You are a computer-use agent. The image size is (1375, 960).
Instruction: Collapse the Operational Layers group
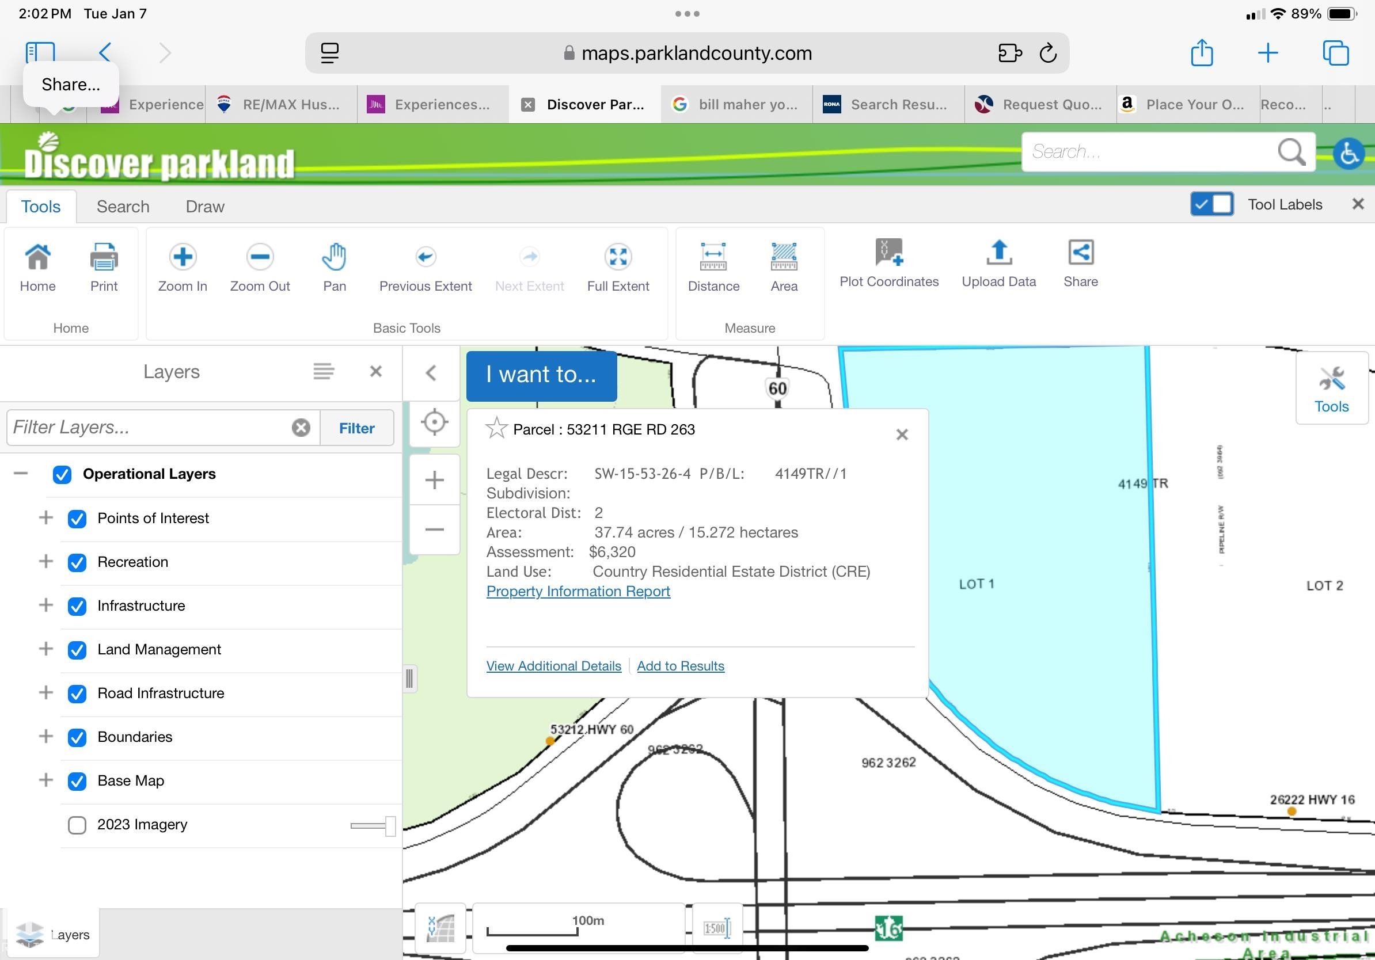(21, 474)
